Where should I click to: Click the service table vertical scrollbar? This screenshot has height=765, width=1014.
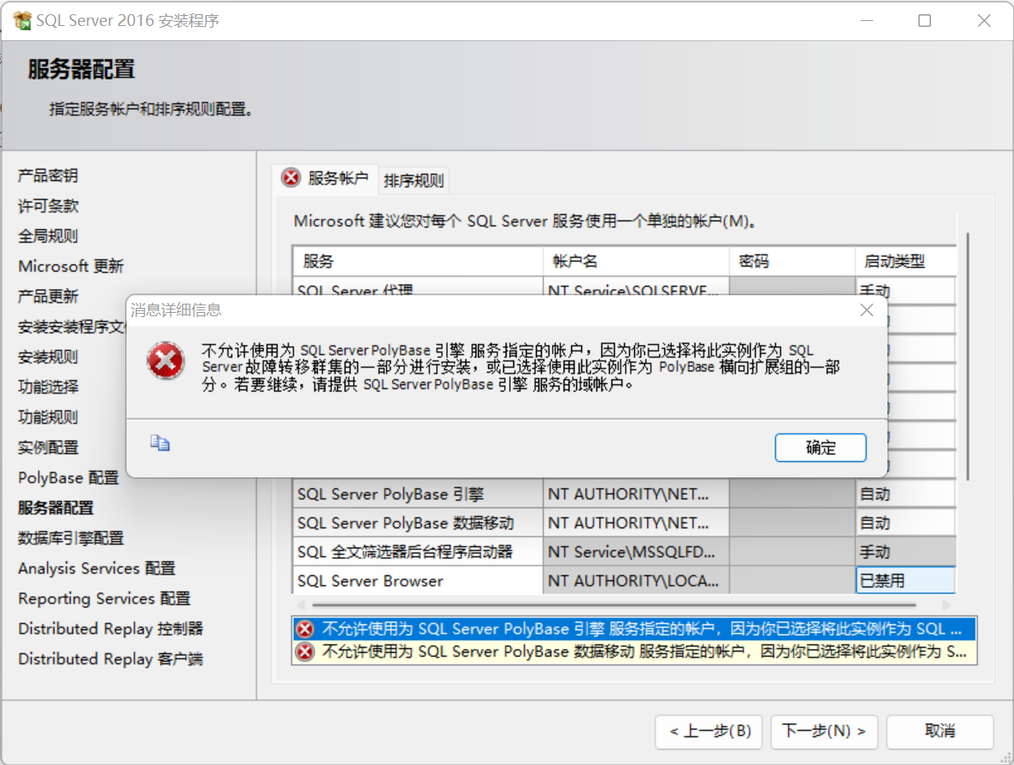click(x=967, y=356)
